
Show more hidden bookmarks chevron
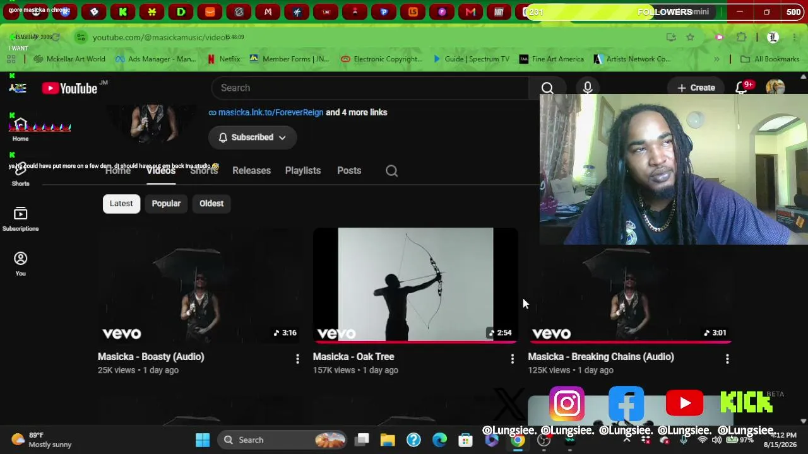pyautogui.click(x=716, y=59)
